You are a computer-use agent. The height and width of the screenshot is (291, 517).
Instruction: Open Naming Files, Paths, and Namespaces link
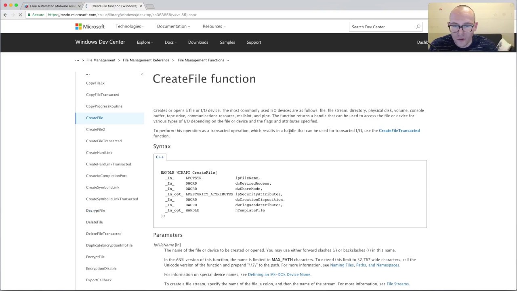click(364, 265)
